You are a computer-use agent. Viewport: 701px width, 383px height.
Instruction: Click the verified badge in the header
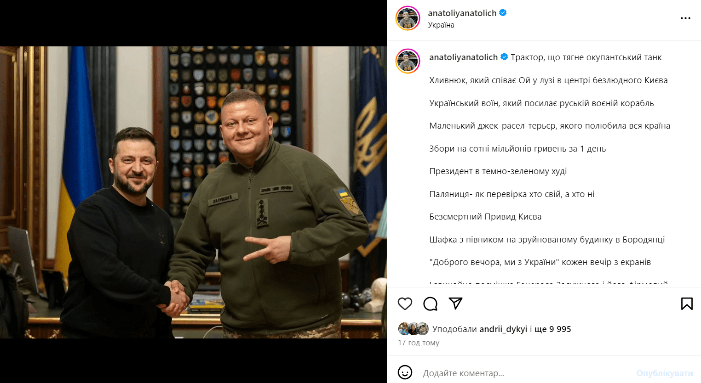tap(503, 13)
